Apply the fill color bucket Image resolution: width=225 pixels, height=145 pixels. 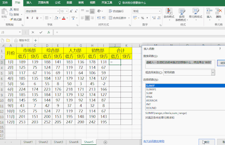56,18
